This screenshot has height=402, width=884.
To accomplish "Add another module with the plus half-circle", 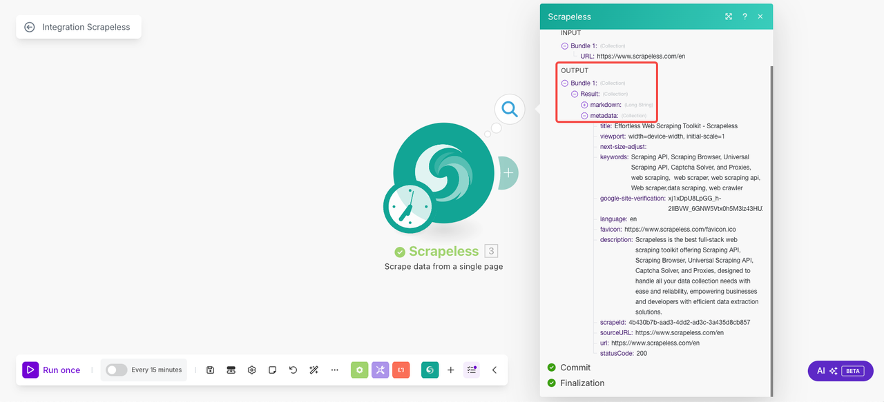I will [508, 172].
